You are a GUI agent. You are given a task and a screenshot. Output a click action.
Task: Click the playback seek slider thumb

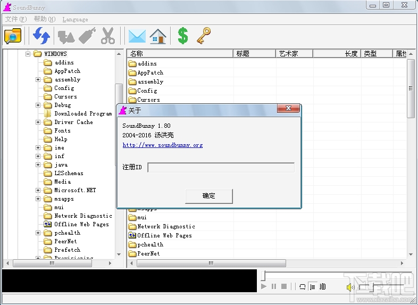[x=263, y=276]
